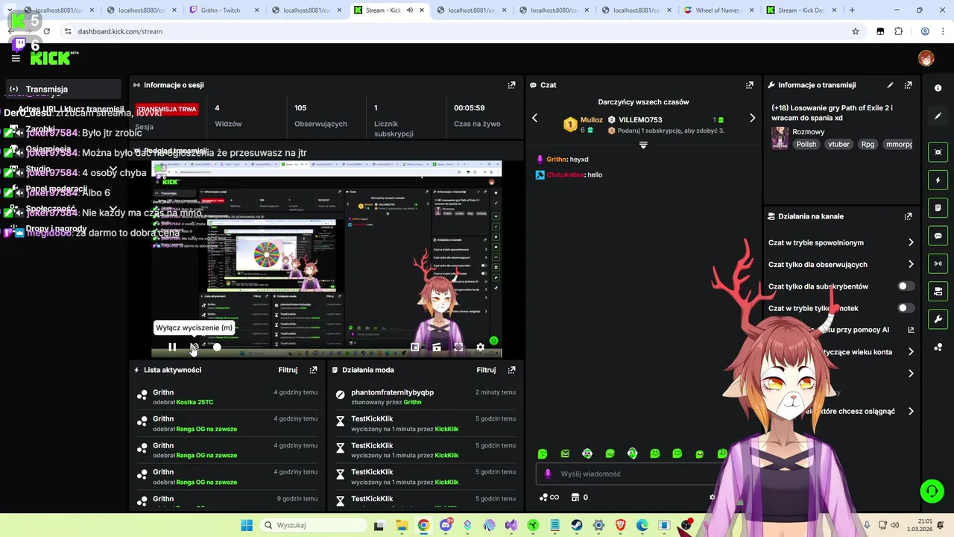954x537 pixels.
Task: Open the green support chat bubble
Action: (x=932, y=490)
